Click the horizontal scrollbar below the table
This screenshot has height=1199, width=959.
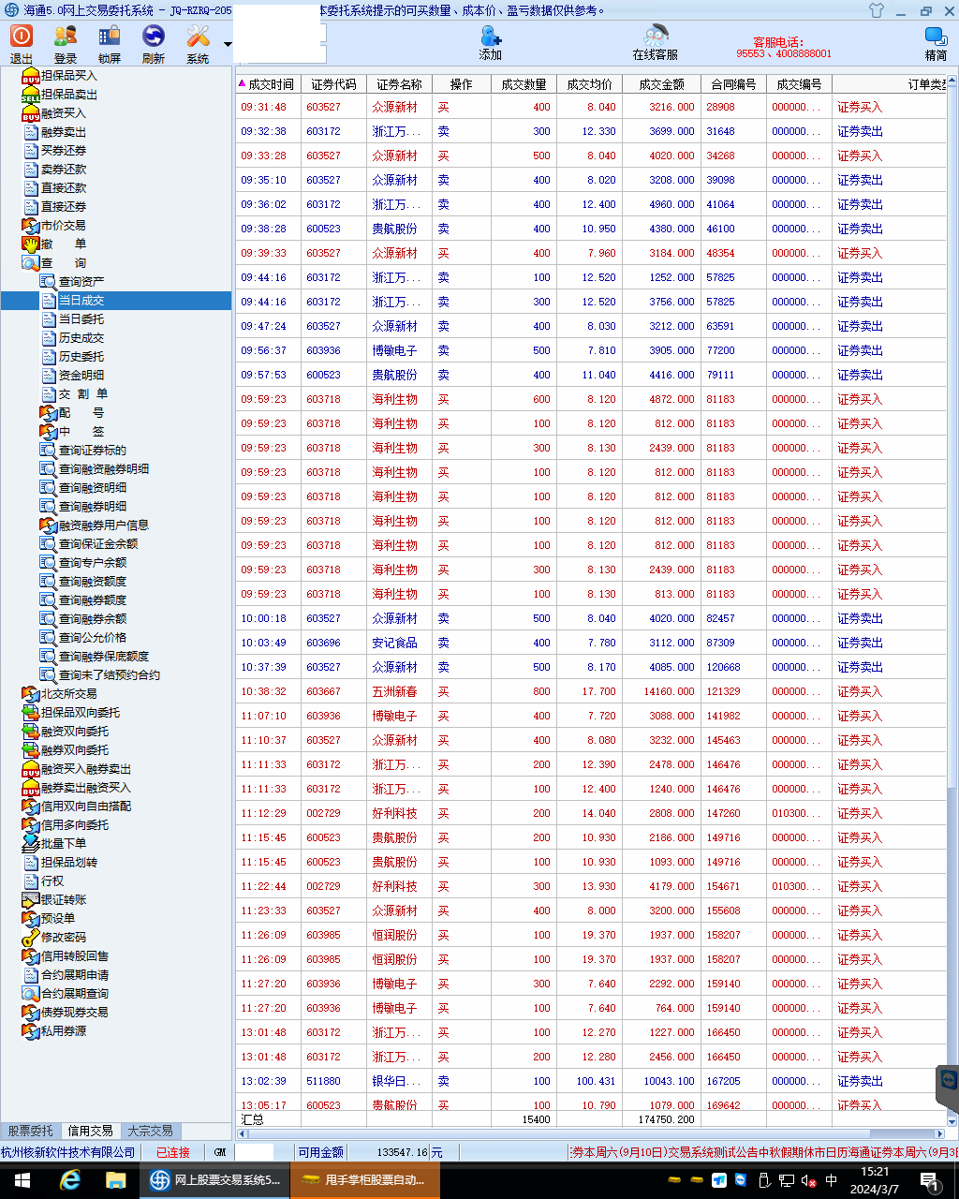coord(590,1132)
